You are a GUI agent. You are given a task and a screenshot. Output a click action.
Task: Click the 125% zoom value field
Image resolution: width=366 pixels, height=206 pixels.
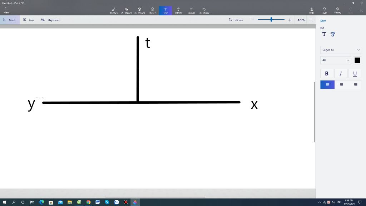click(x=301, y=20)
